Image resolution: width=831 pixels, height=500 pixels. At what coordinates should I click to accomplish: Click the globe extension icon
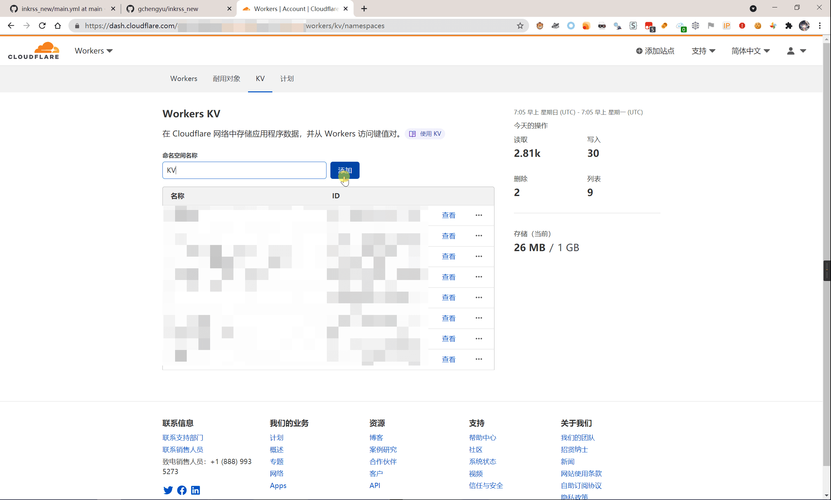(x=695, y=26)
